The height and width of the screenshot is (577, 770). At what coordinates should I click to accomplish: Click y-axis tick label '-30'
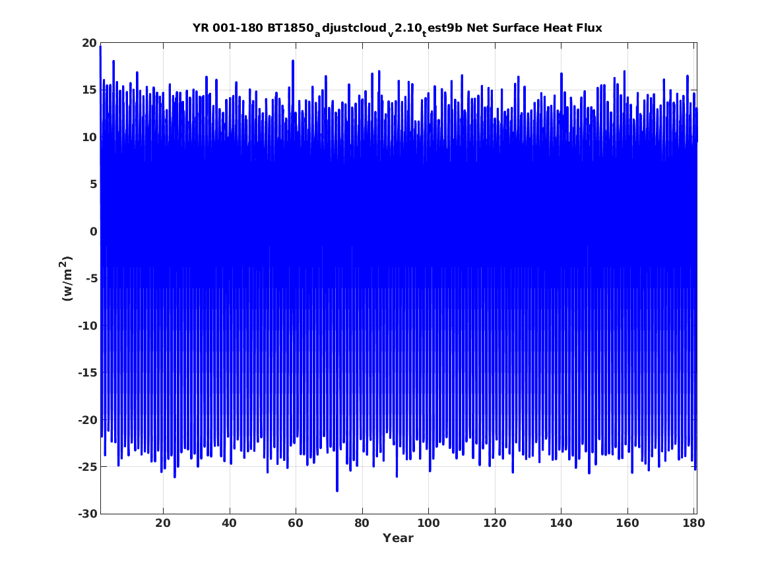point(87,514)
